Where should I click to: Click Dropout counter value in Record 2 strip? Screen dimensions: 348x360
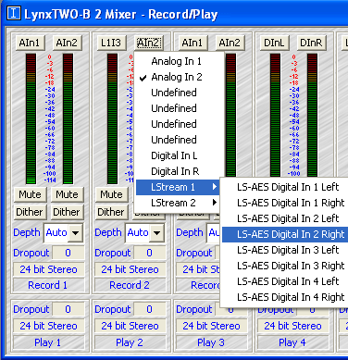(150, 253)
